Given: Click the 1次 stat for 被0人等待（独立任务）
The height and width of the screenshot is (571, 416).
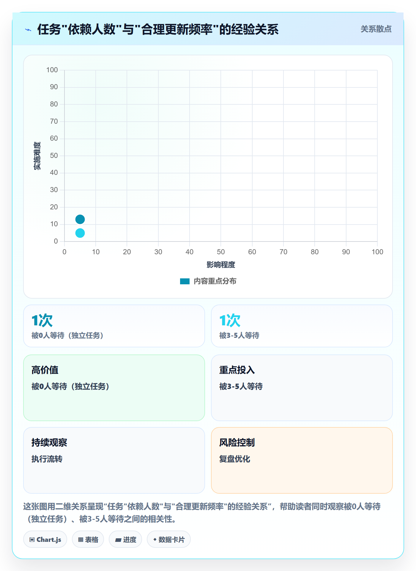Looking at the screenshot, I should click(x=42, y=321).
